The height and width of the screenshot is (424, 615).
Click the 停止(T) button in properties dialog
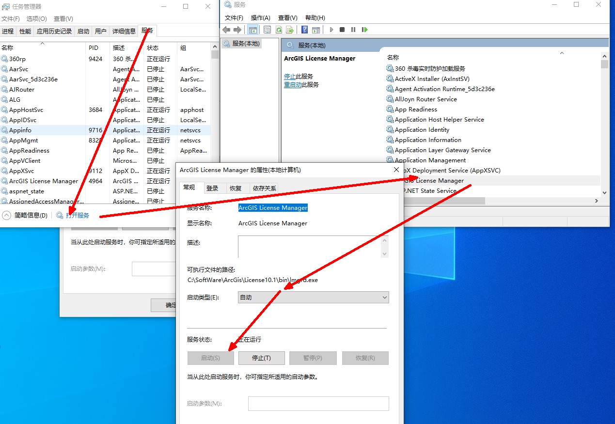(x=261, y=358)
